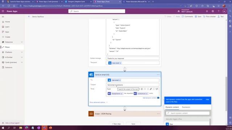Click the Search dynamic content field
Image resolution: width=232 pixels, height=130 pixels.
(x=188, y=113)
